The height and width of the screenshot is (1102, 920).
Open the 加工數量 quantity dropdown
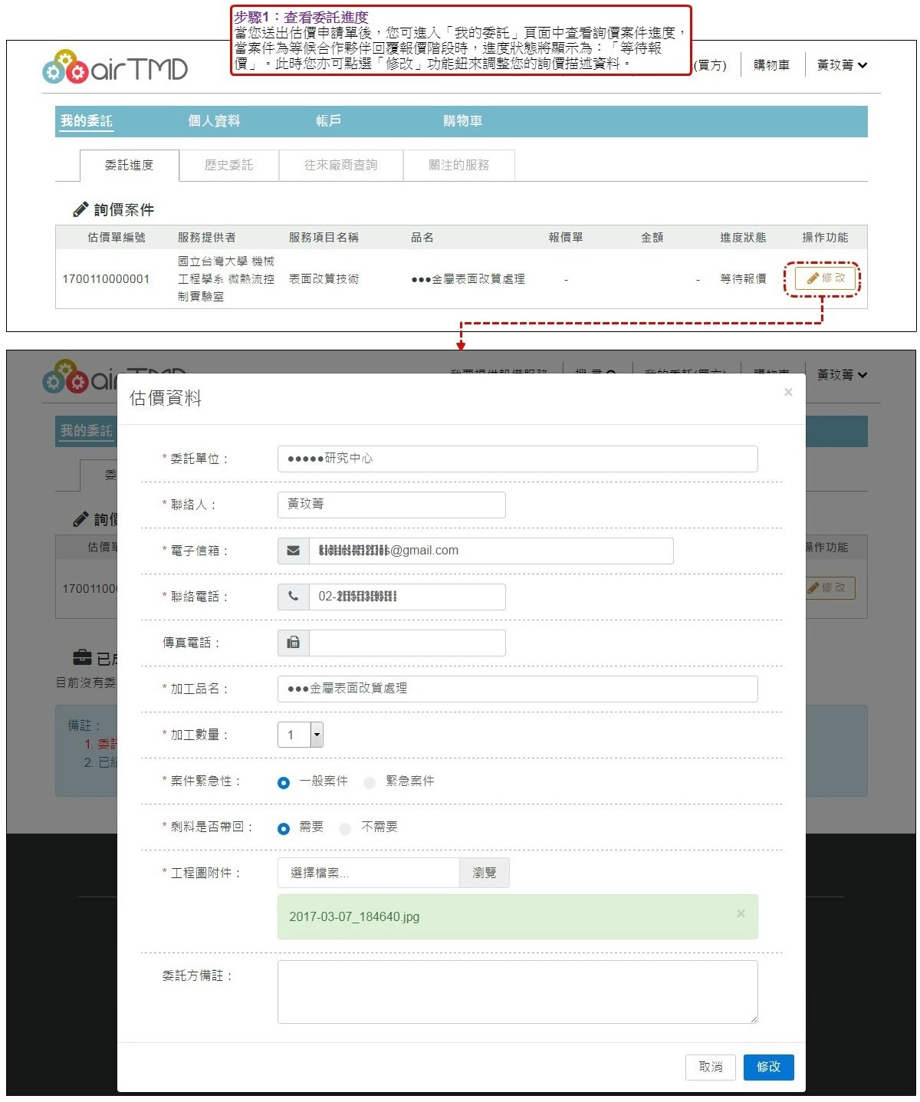coord(317,735)
